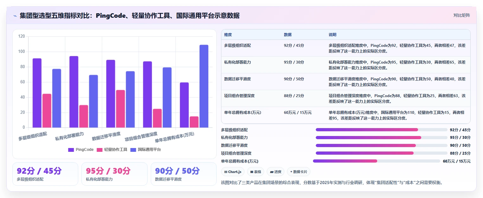
Task: Click the x-axis label 多层级组织适配
Action: tap(33, 136)
